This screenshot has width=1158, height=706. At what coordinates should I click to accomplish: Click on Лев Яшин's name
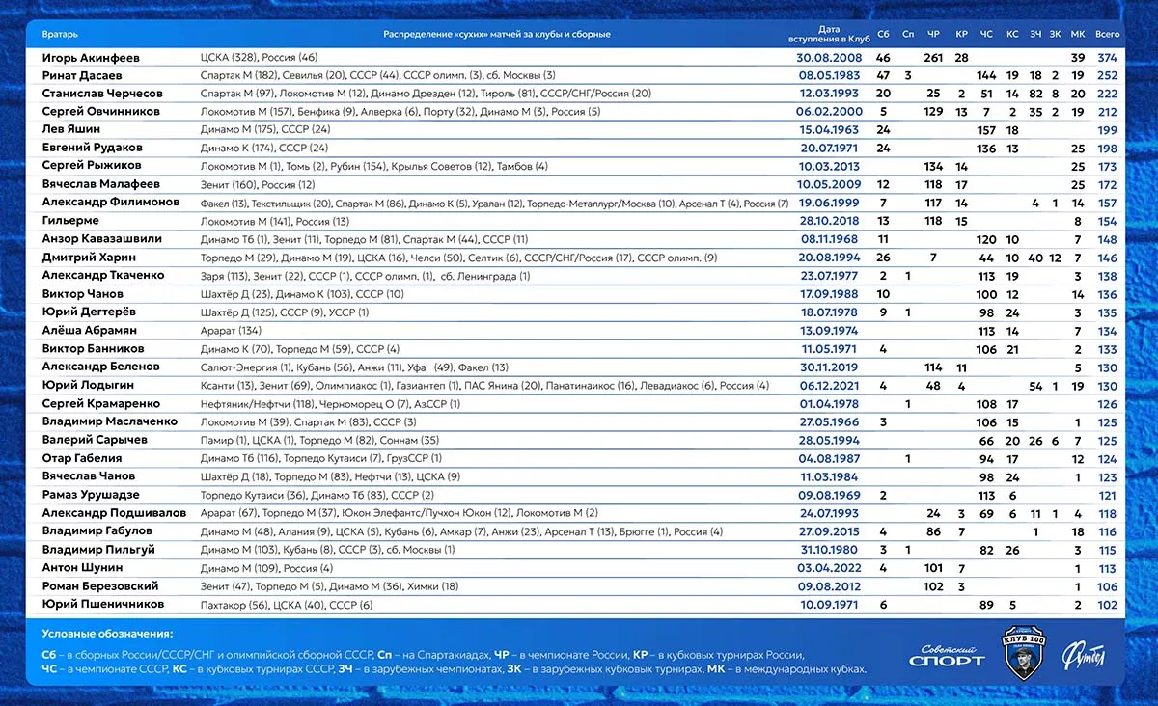click(x=69, y=130)
